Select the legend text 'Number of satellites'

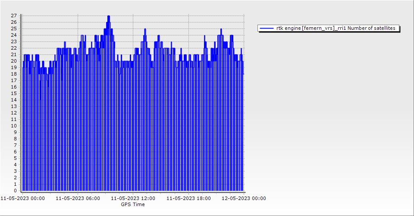pyautogui.click(x=373, y=28)
